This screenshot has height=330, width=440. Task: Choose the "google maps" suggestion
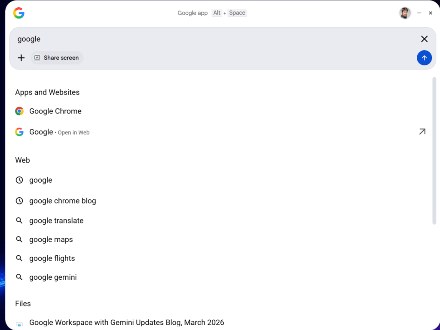[51, 239]
